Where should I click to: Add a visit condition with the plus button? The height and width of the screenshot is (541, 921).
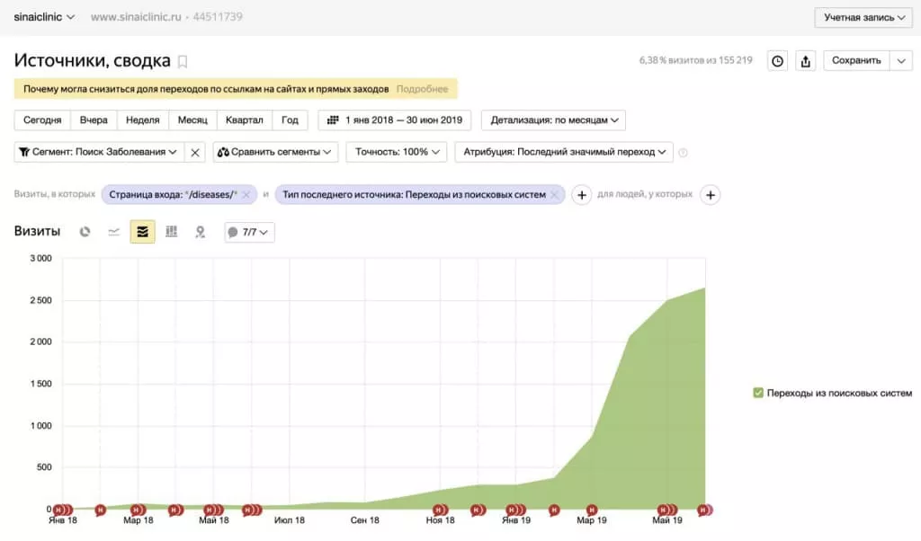581,195
